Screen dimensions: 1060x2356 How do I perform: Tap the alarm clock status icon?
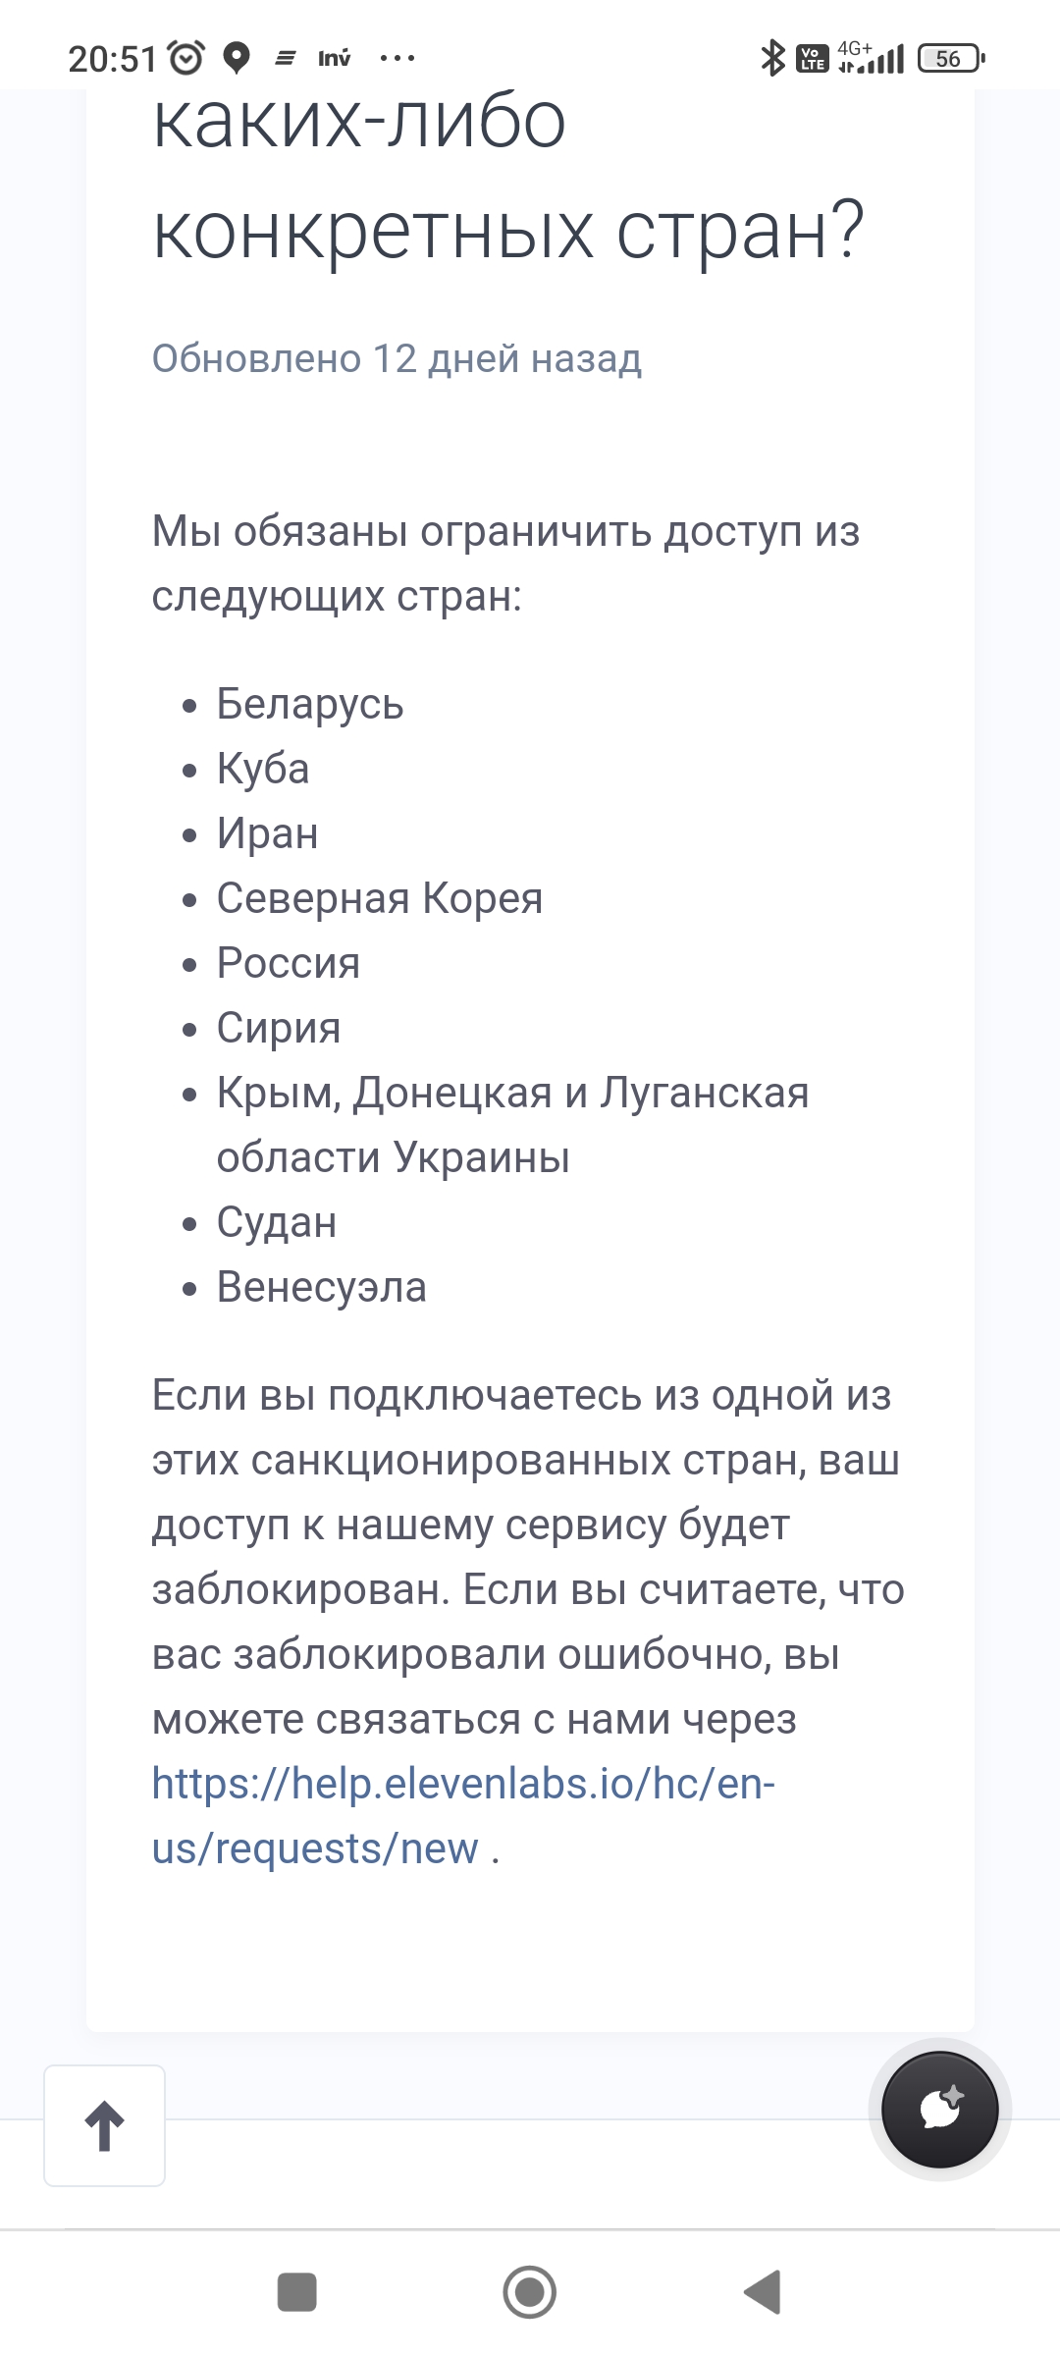186,59
